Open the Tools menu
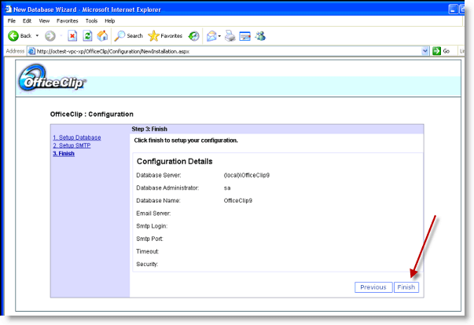Image resolution: width=474 pixels, height=325 pixels. (91, 21)
